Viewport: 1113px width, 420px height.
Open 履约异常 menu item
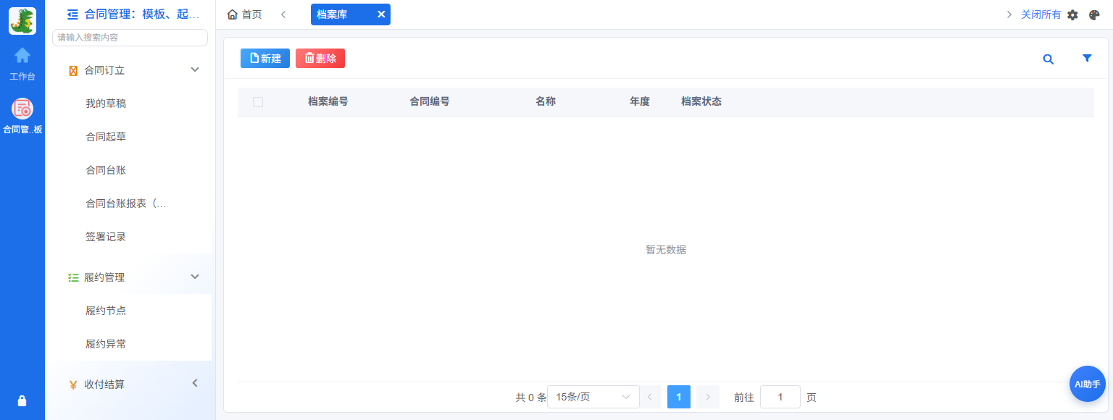coord(106,344)
